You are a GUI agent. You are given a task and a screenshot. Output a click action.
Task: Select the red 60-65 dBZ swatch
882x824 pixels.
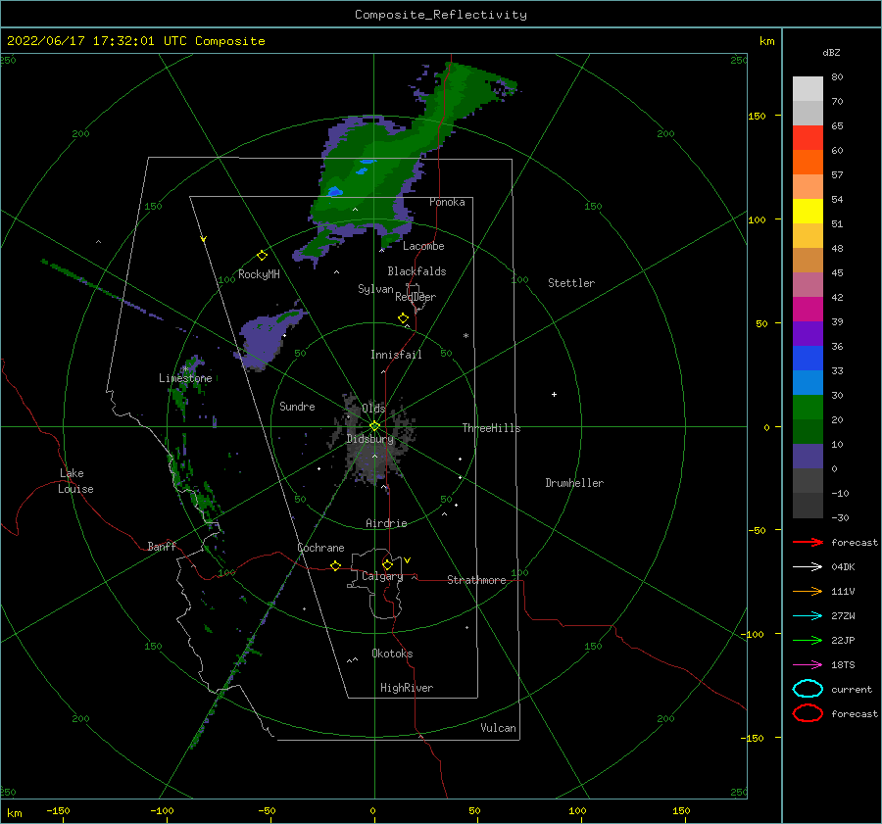tap(808, 137)
